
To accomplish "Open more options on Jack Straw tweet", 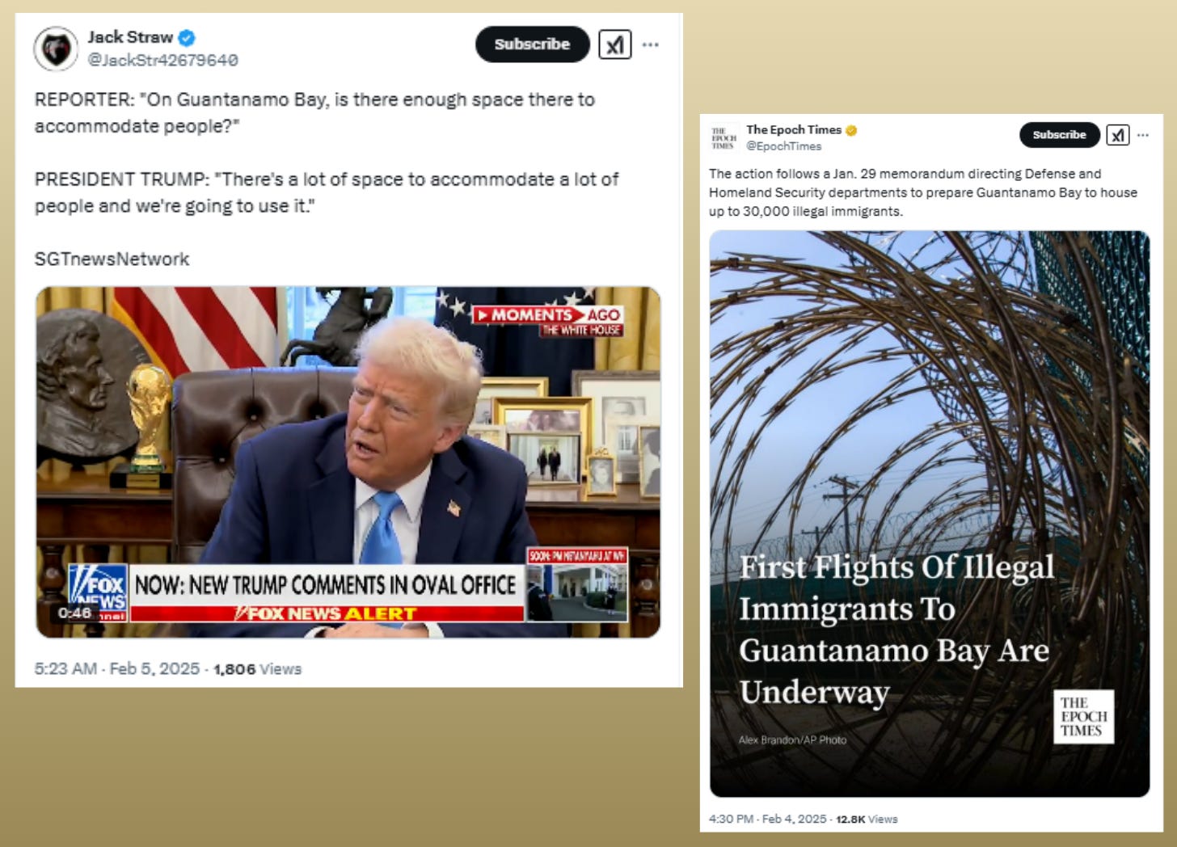I will (651, 44).
